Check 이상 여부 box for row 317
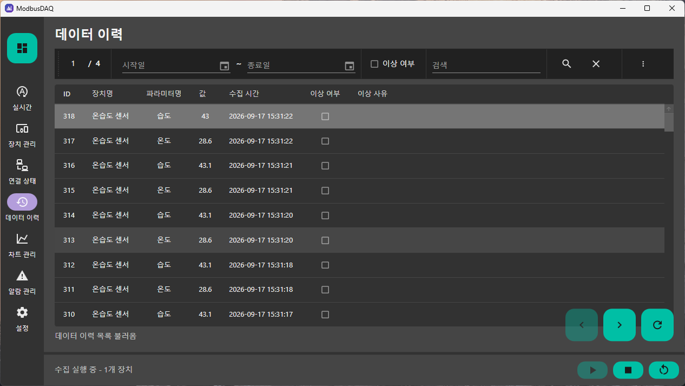This screenshot has height=386, width=685. 325,141
